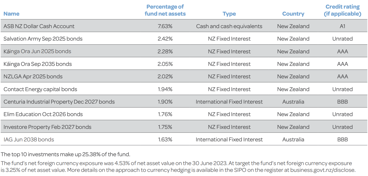This screenshot has height=176, width=368.
Task: Click Kāinga Ora Jun 2025 bonds entry
Action: pos(37,51)
